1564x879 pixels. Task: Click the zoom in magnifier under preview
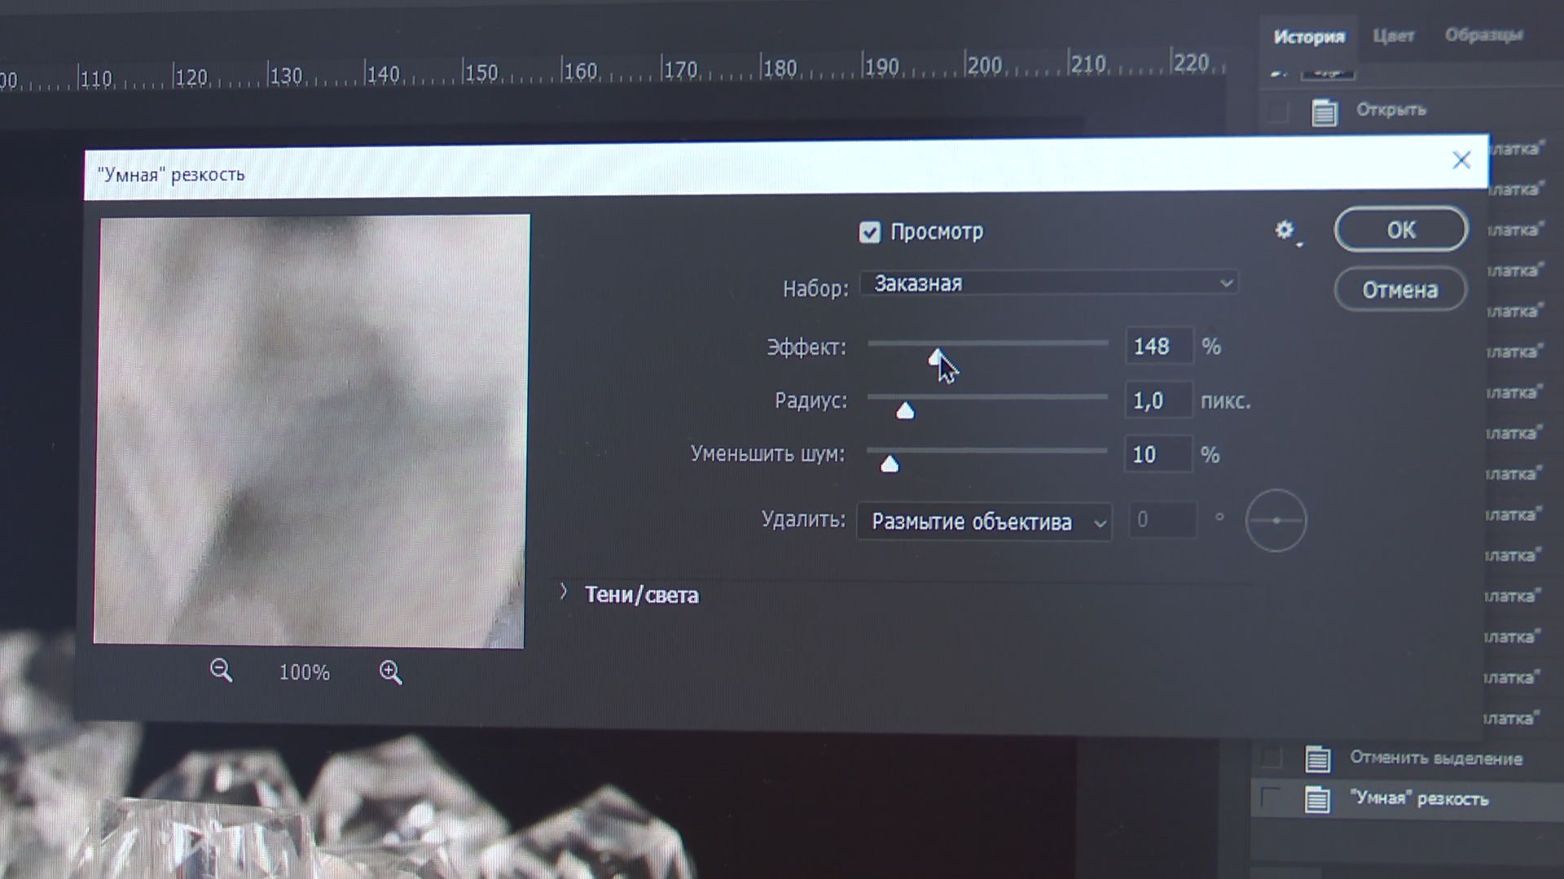tap(390, 672)
